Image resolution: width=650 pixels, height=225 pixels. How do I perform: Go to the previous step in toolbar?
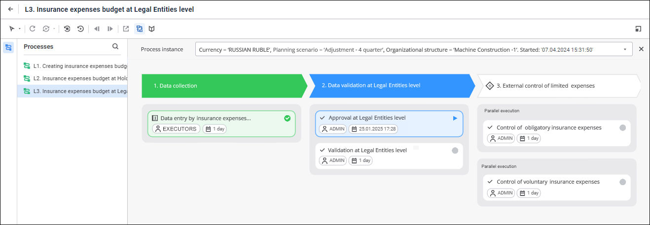[x=97, y=29]
